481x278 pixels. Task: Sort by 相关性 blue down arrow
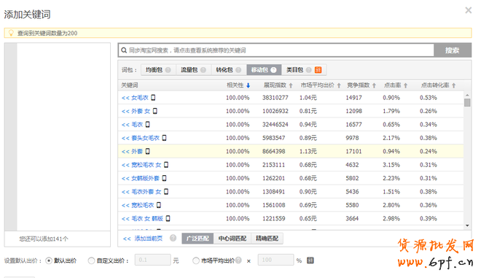click(249, 85)
